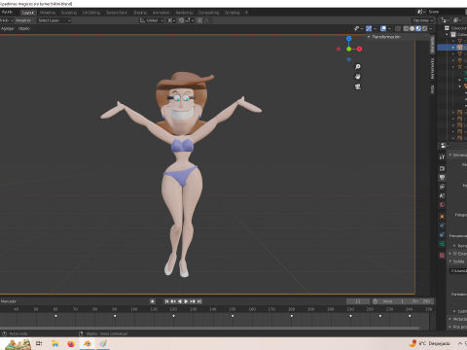Jump to timeline start frame button
The width and height of the screenshot is (467, 350).
pyautogui.click(x=166, y=301)
